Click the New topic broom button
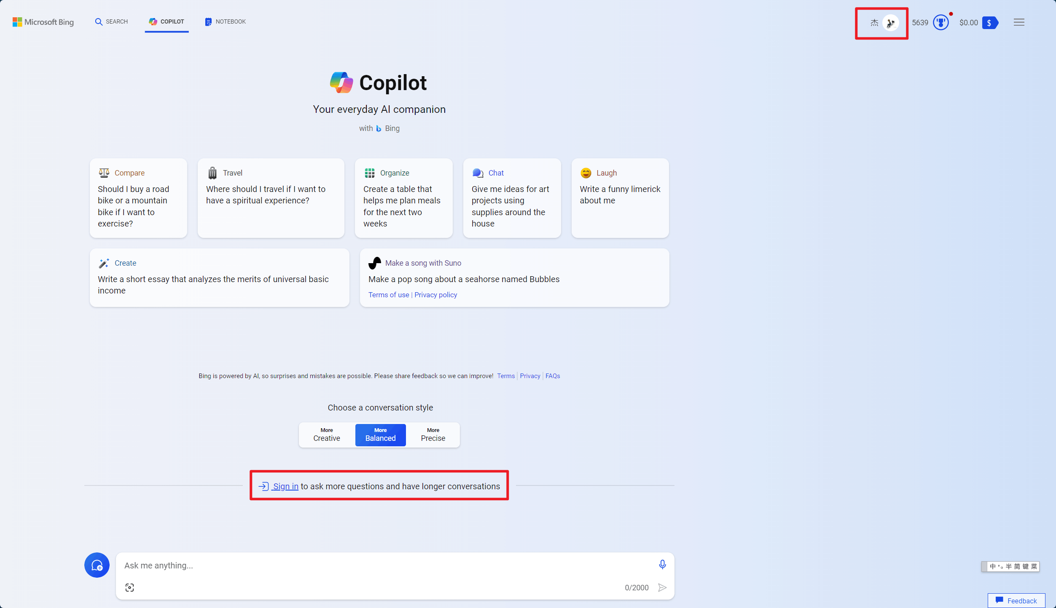The image size is (1056, 608). (x=97, y=565)
